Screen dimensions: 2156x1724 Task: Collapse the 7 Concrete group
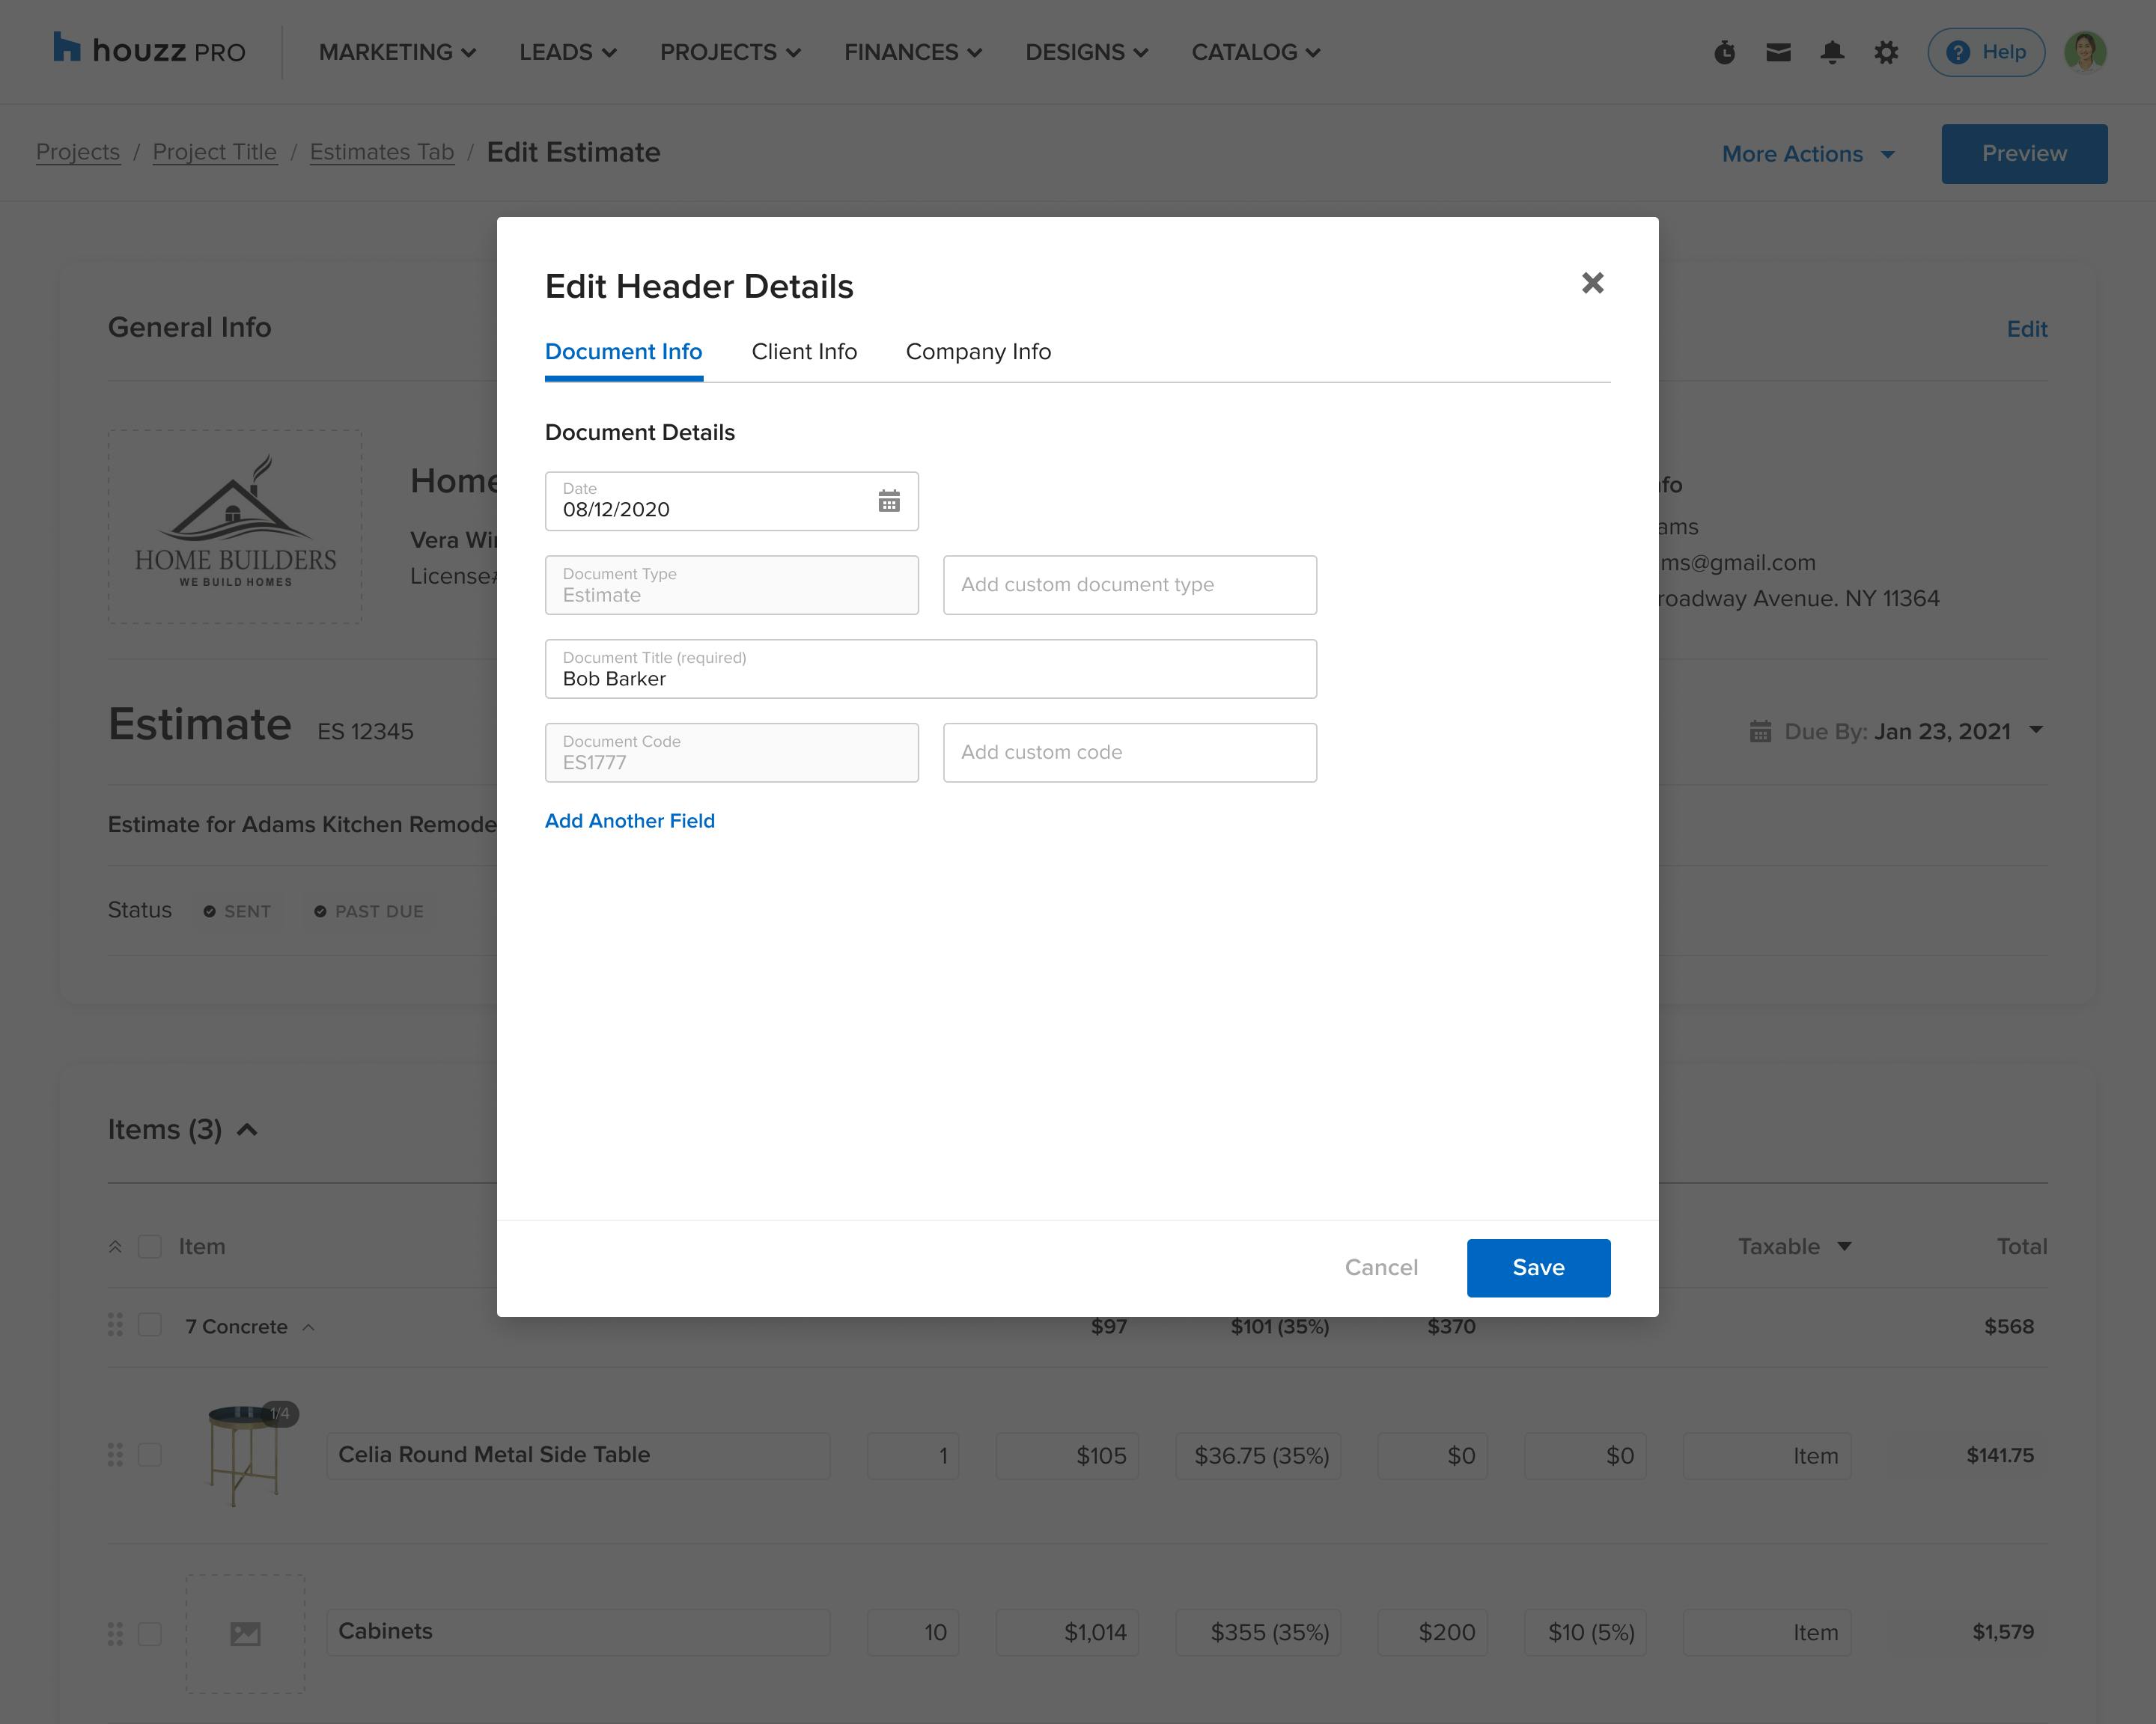pos(309,1327)
